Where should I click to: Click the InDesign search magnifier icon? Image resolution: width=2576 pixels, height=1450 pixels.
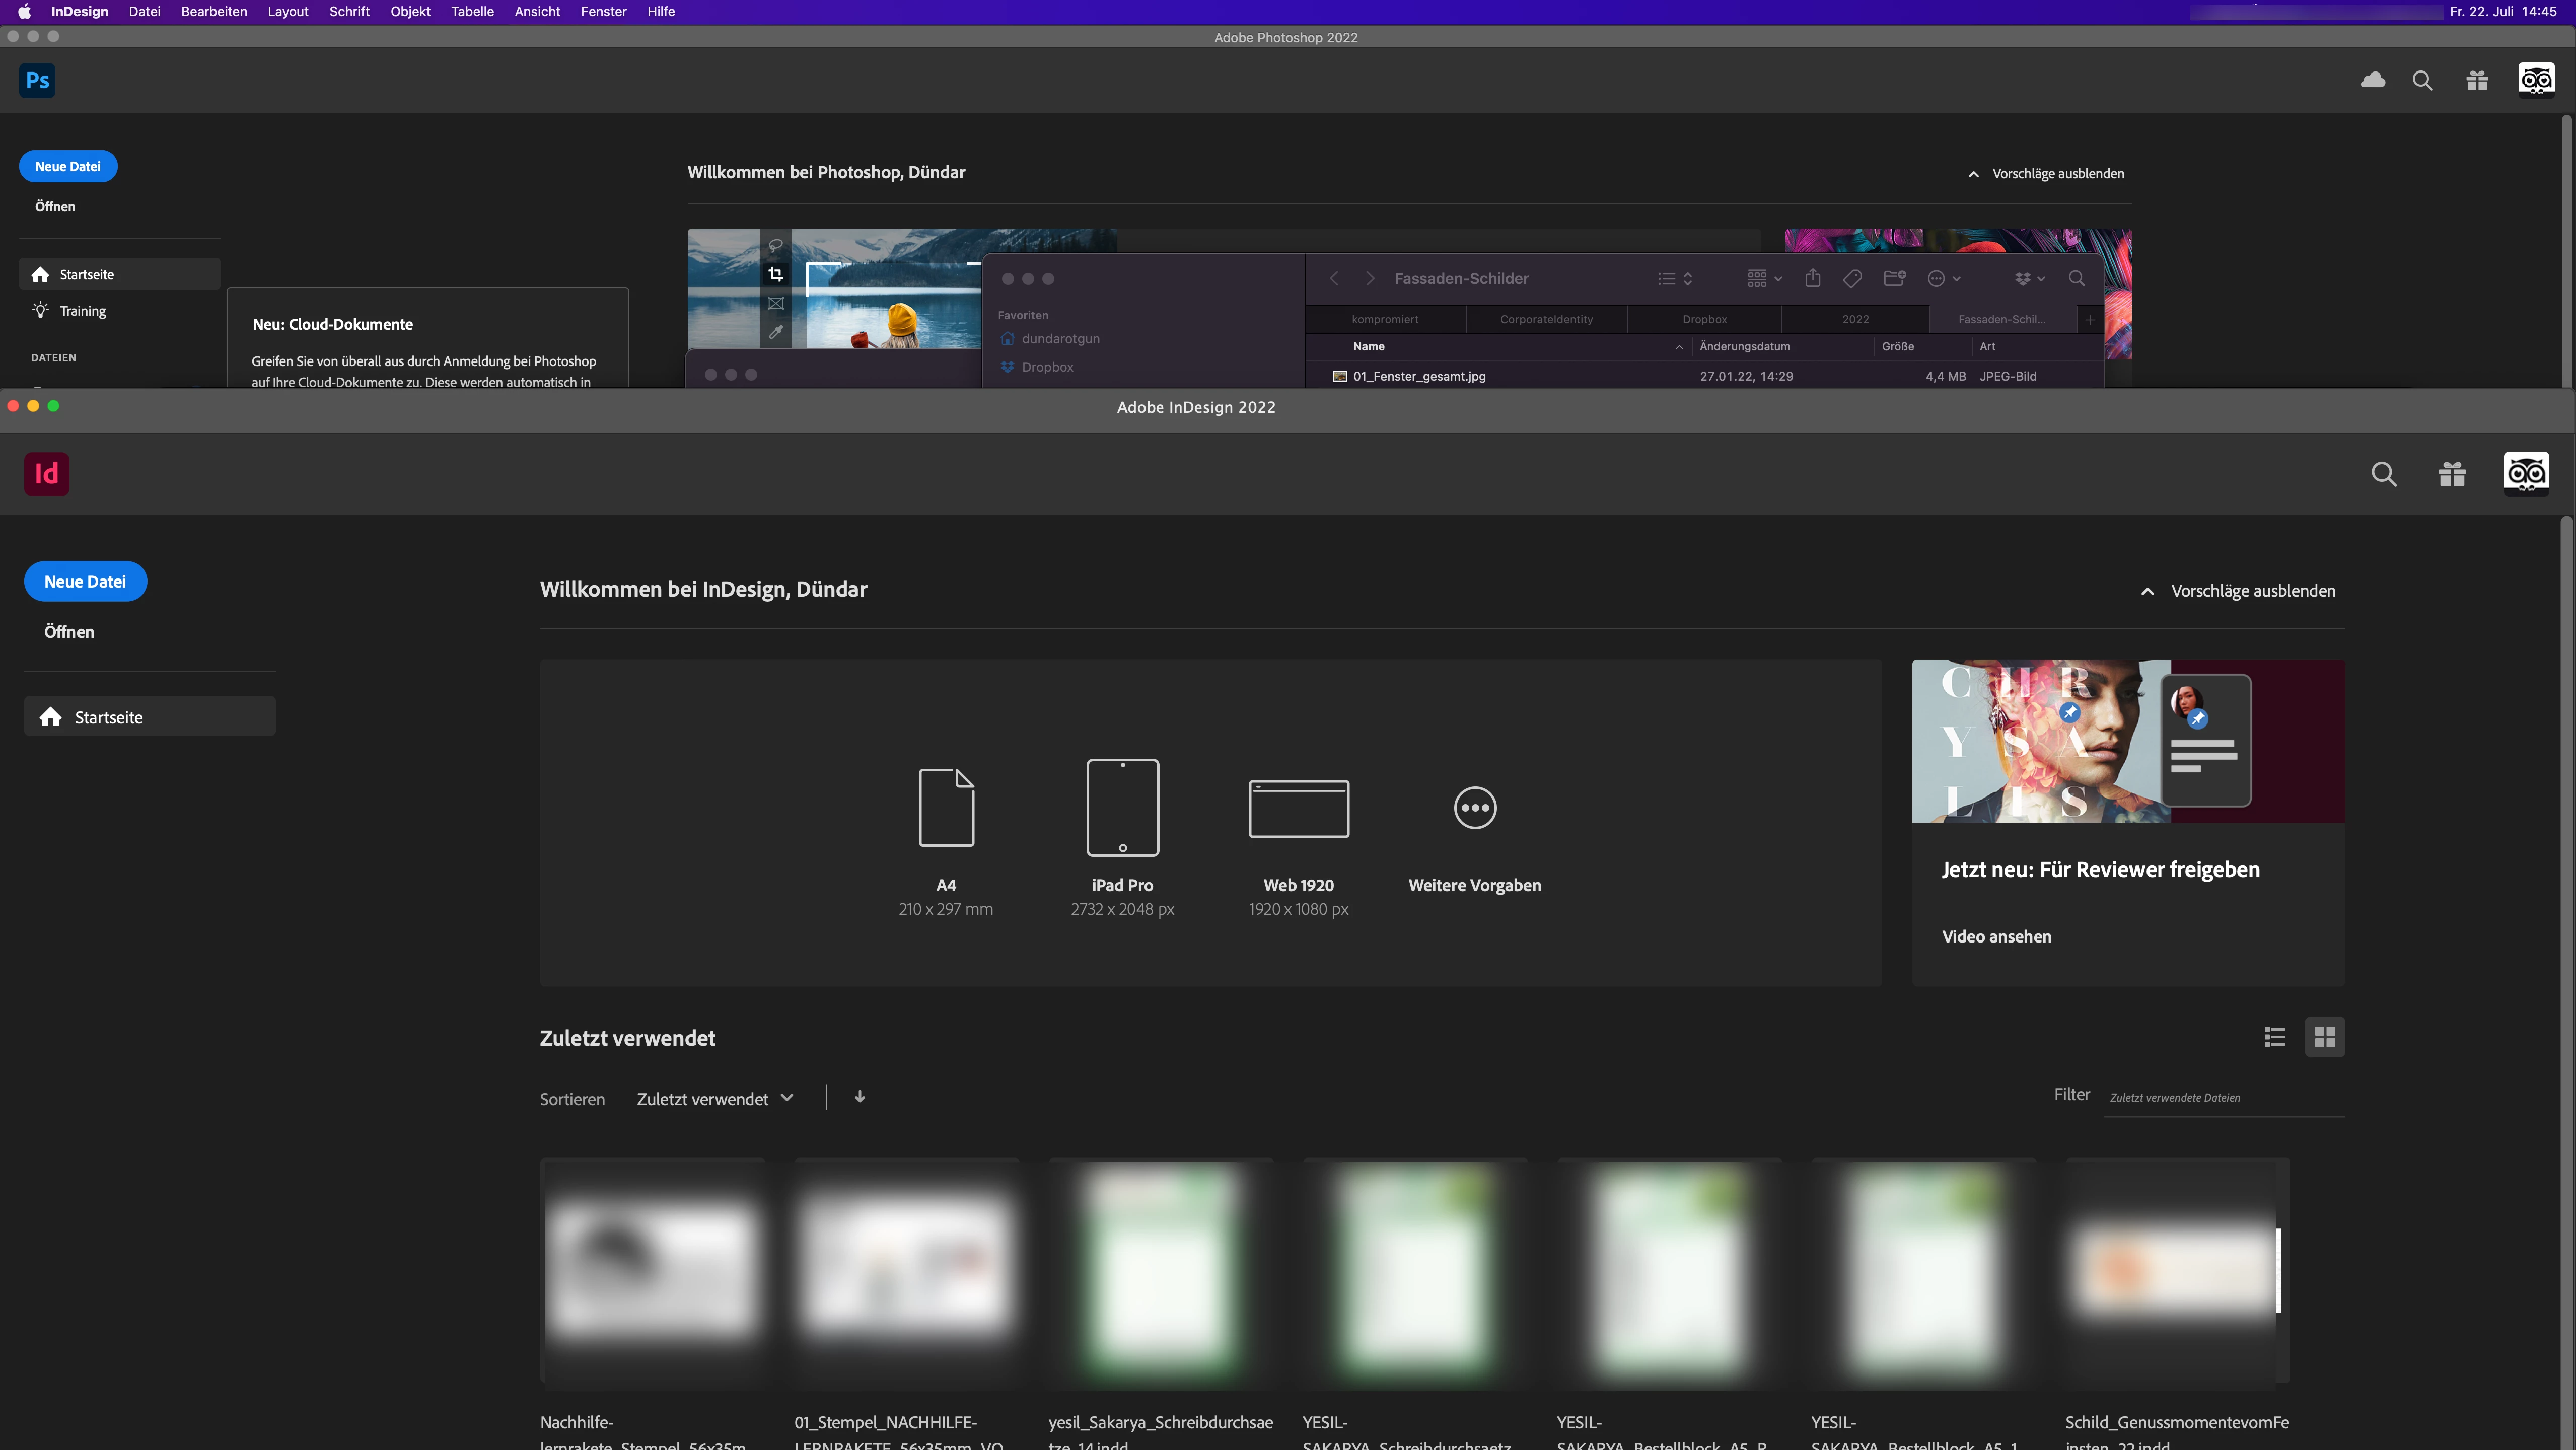coord(2384,474)
